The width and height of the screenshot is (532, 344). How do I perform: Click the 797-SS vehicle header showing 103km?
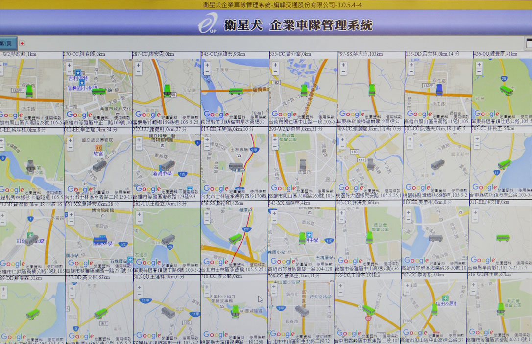361,54
